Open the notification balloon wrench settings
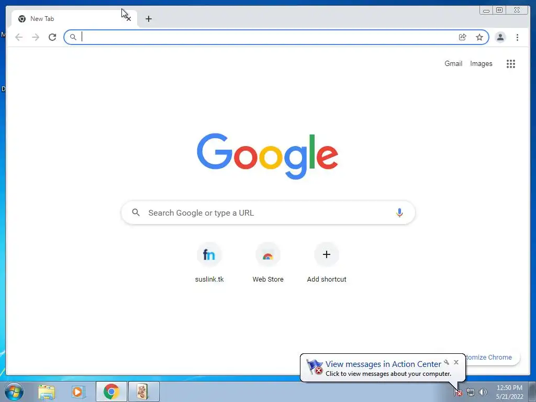 tap(446, 362)
